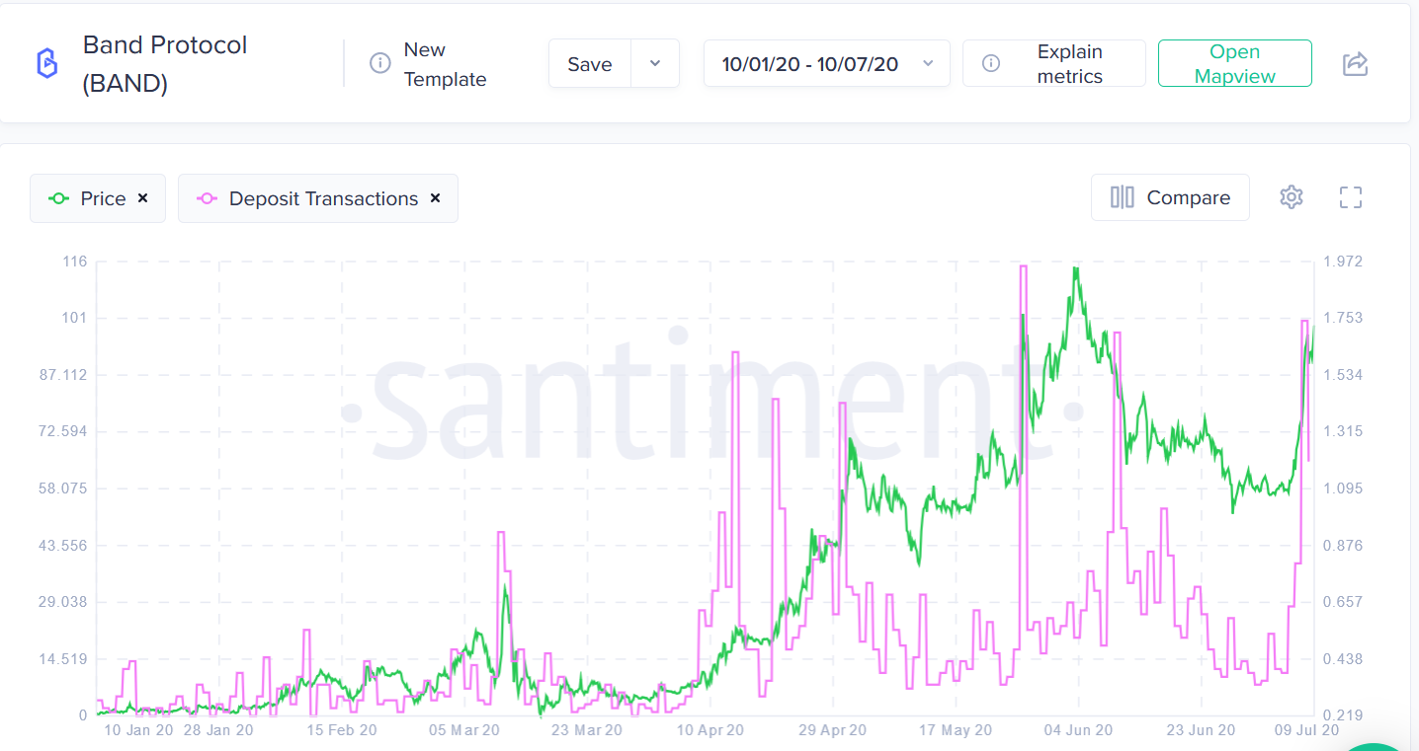Click the 0.876 right axis value
Image resolution: width=1419 pixels, height=751 pixels.
click(x=1343, y=545)
